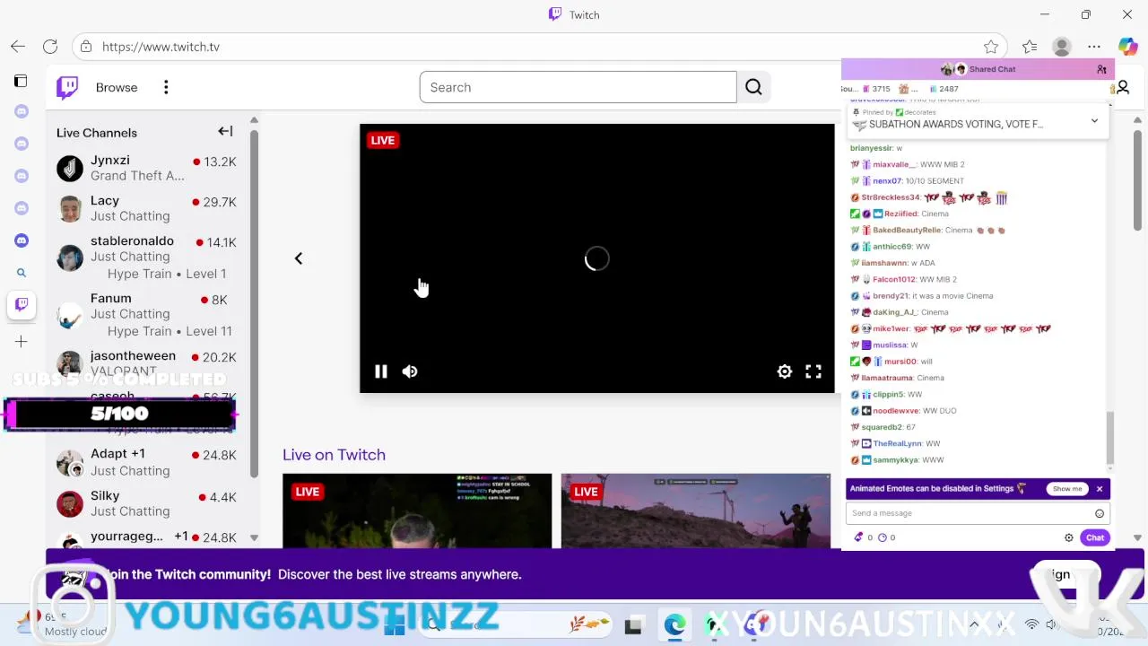
Task: Open Copilot in the browser toolbar
Action: (x=1127, y=47)
